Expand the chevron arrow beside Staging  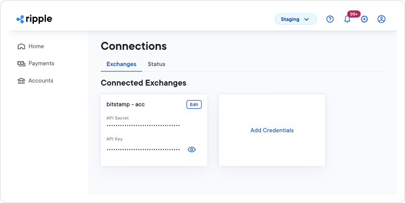(x=307, y=20)
